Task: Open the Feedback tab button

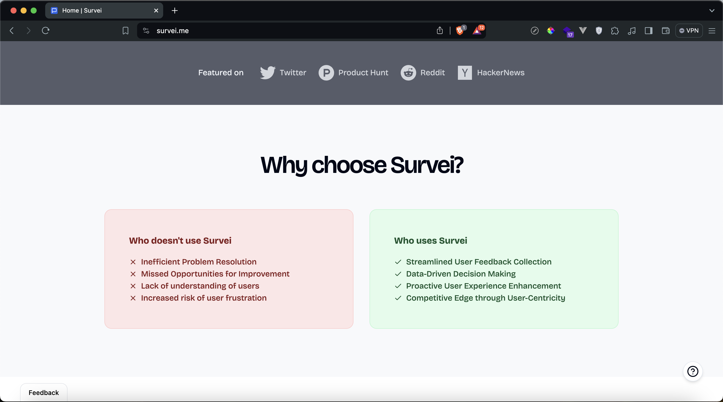Action: pos(44,392)
